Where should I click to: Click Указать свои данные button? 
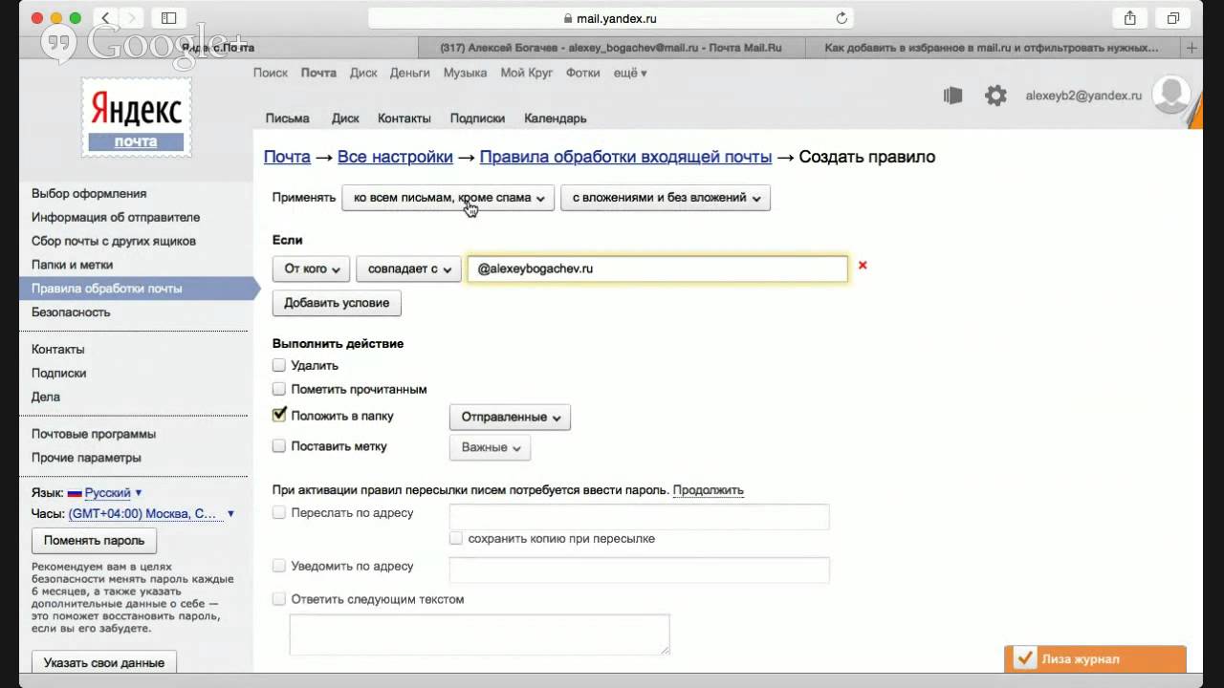[104, 662]
